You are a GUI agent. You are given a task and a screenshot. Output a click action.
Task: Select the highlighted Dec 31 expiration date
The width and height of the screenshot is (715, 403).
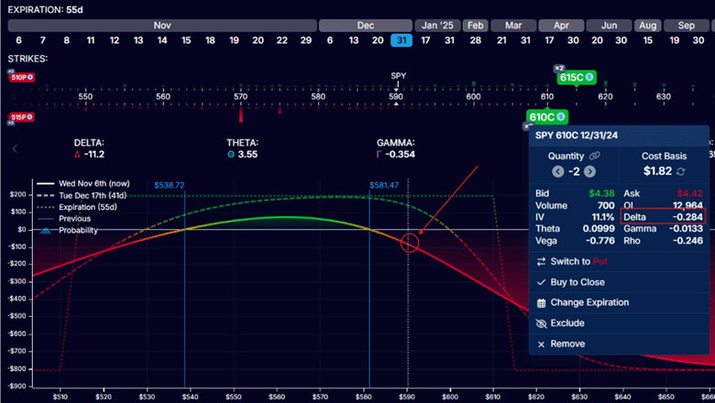pyautogui.click(x=401, y=40)
